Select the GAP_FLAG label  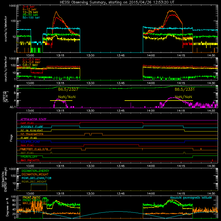point(27,123)
